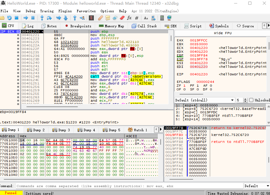Find intermodular calls icon
Image resolution: width=270 pixels, height=195 pixels.
click(153, 18)
